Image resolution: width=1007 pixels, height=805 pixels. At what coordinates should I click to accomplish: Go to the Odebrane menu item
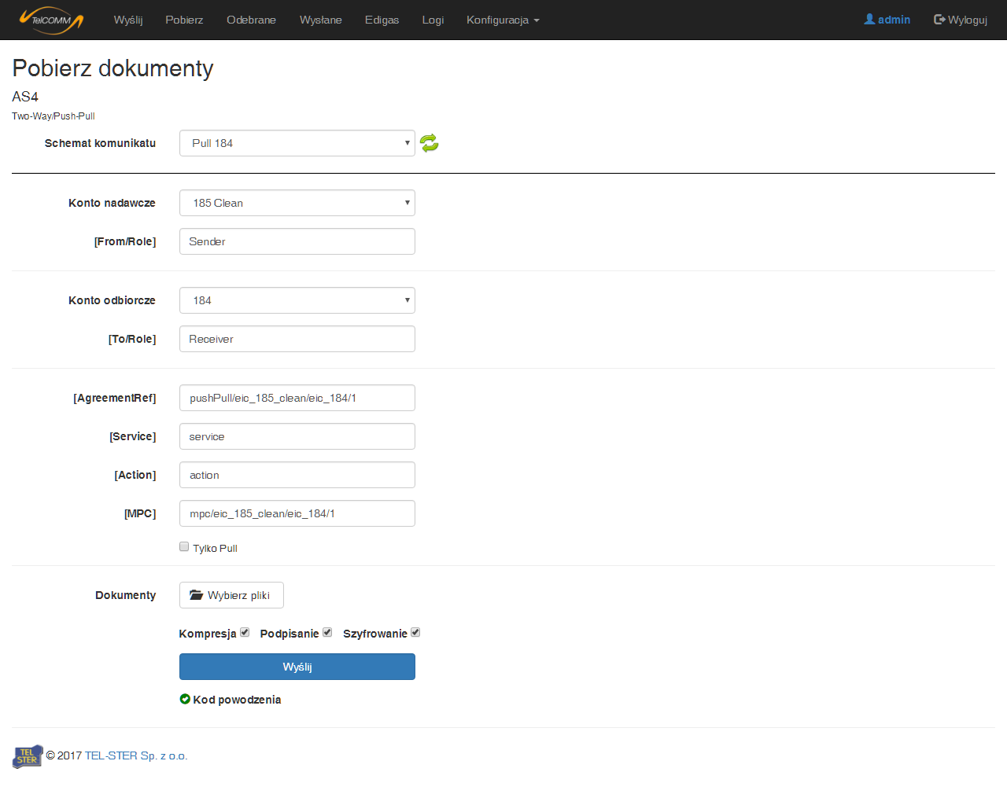click(x=251, y=20)
